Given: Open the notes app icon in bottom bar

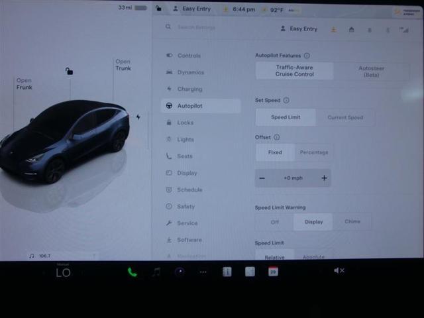Looking at the screenshot, I should click(250, 272).
